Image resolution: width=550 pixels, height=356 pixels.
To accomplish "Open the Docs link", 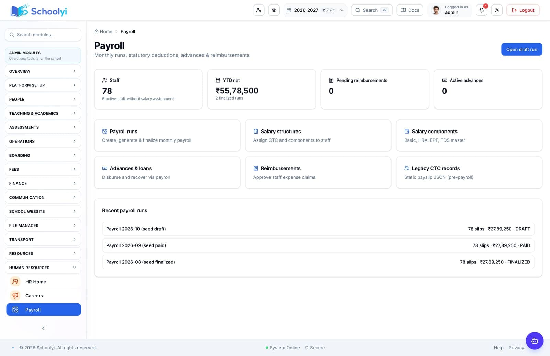I will tap(410, 10).
